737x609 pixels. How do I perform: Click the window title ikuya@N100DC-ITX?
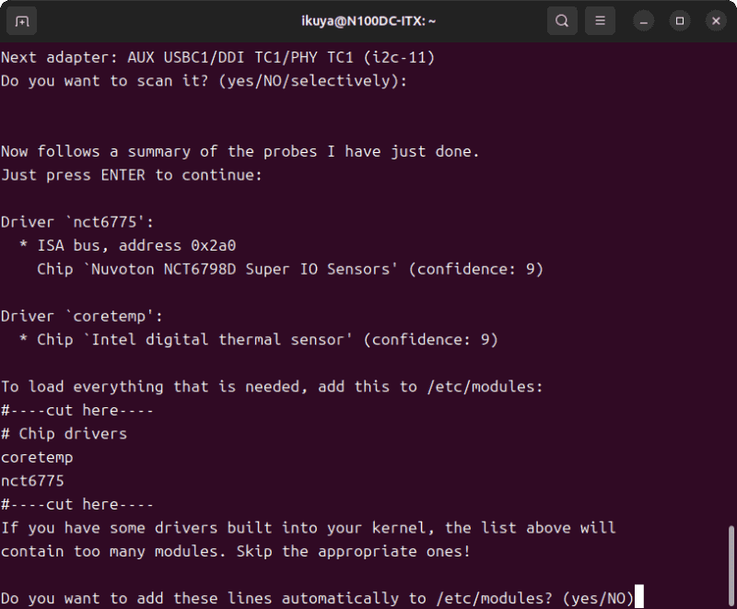(368, 20)
